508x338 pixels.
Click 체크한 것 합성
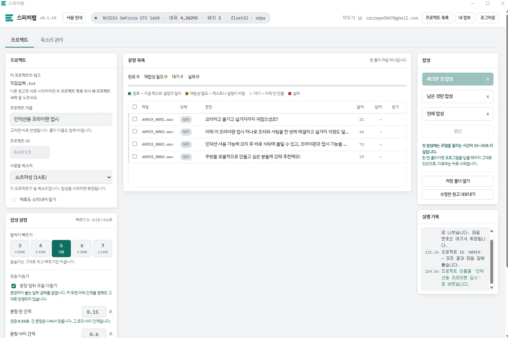[x=458, y=79]
